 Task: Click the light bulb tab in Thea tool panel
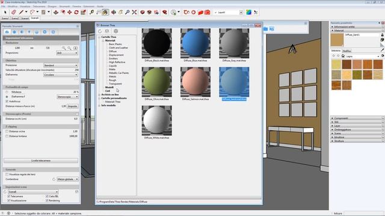click(29, 32)
